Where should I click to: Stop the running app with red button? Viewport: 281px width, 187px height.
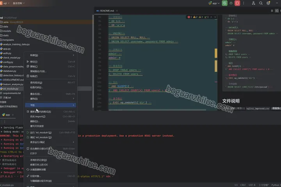pos(237,3)
